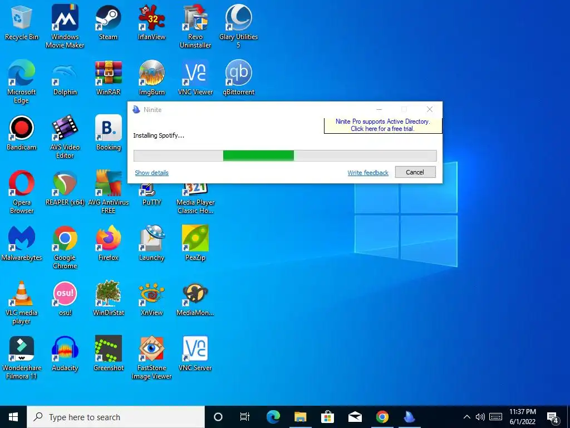Select the Malwarebytes desktop icon

pyautogui.click(x=22, y=244)
